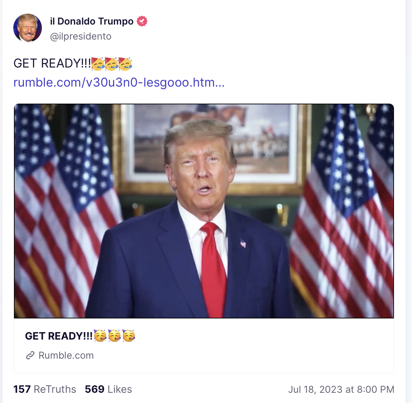Open the Jul 18, 2023 timestamp
This screenshot has width=412, height=403.
pos(341,389)
